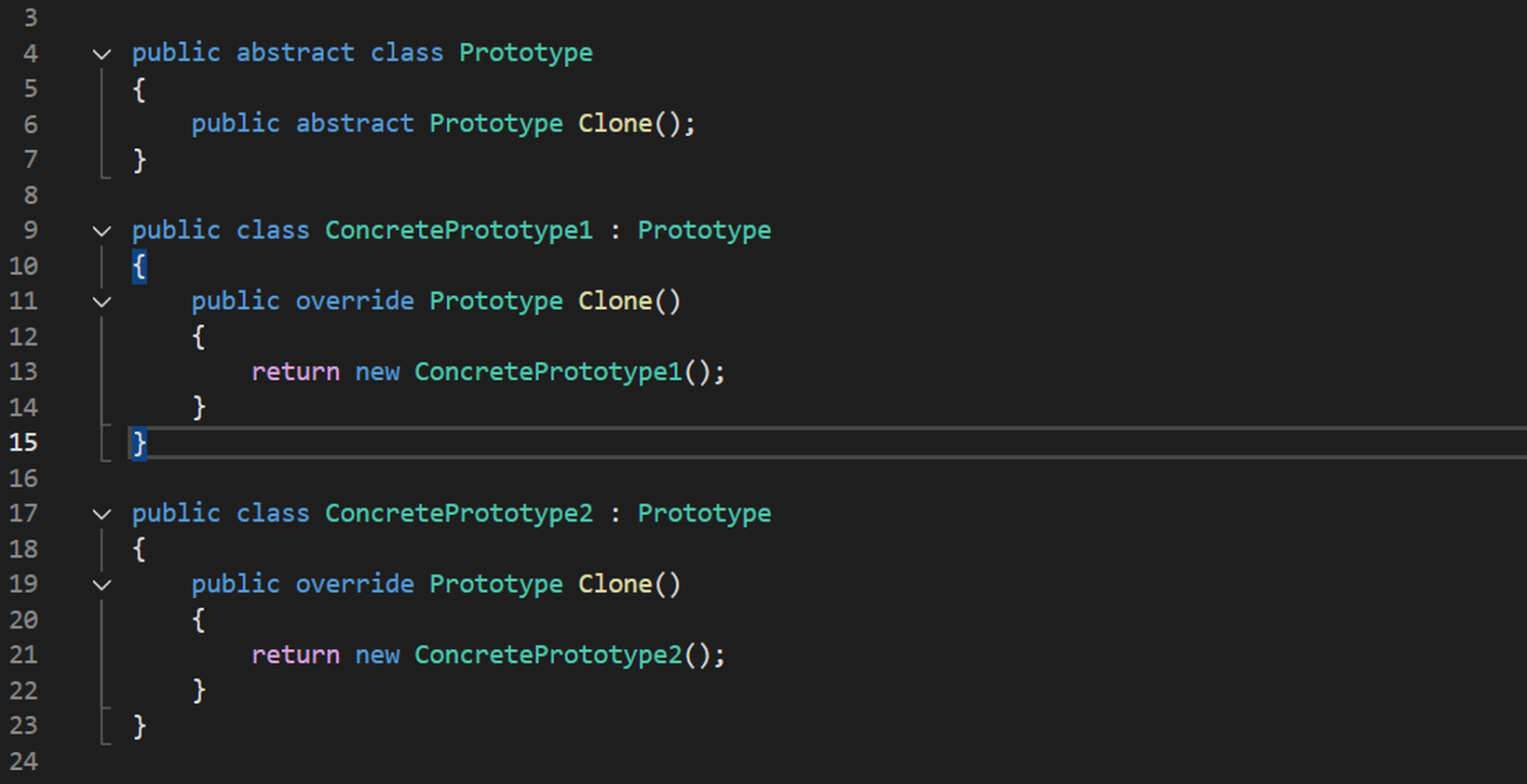
Task: Place cursor at highlighted closing brace on line 15
Action: pyautogui.click(x=139, y=443)
